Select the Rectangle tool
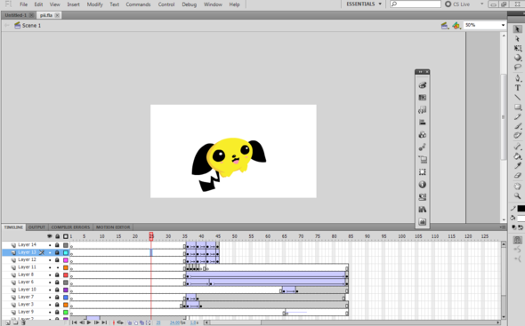The width and height of the screenshot is (525, 326). [517, 107]
